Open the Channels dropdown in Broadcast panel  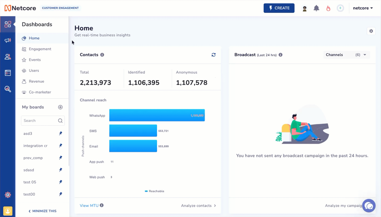click(x=346, y=55)
